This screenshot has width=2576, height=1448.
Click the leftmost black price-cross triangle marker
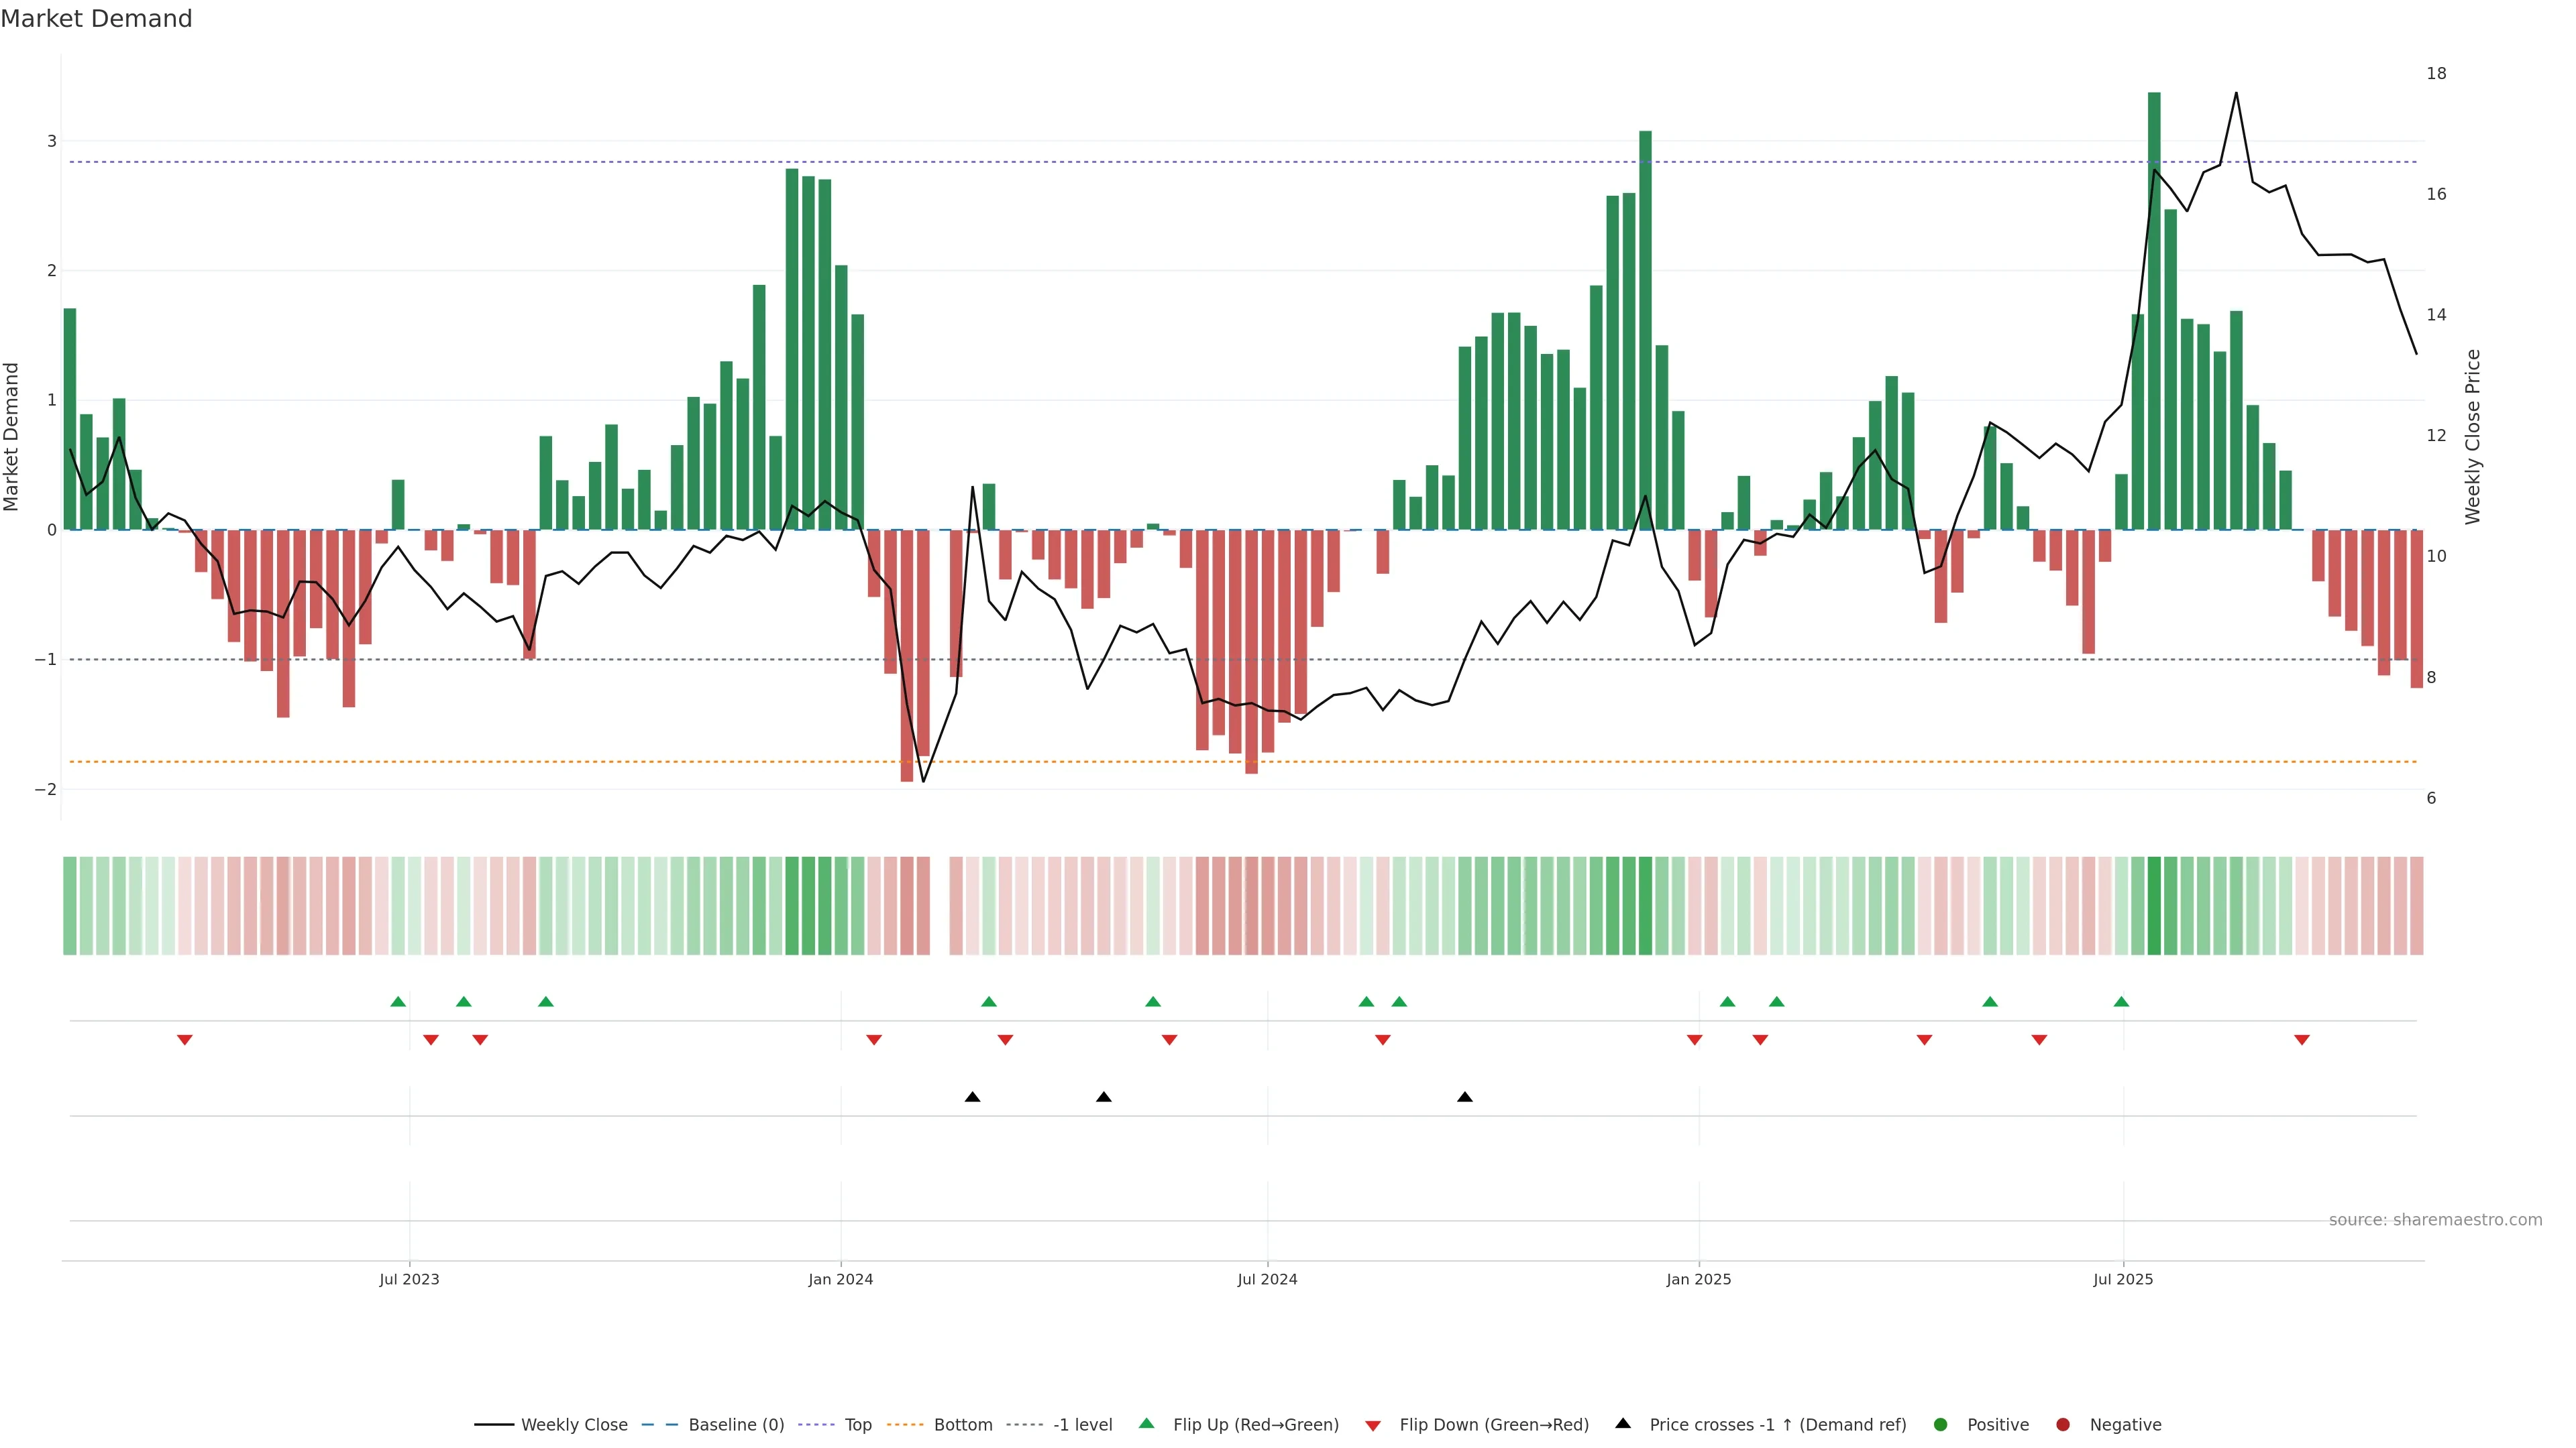pyautogui.click(x=972, y=1097)
